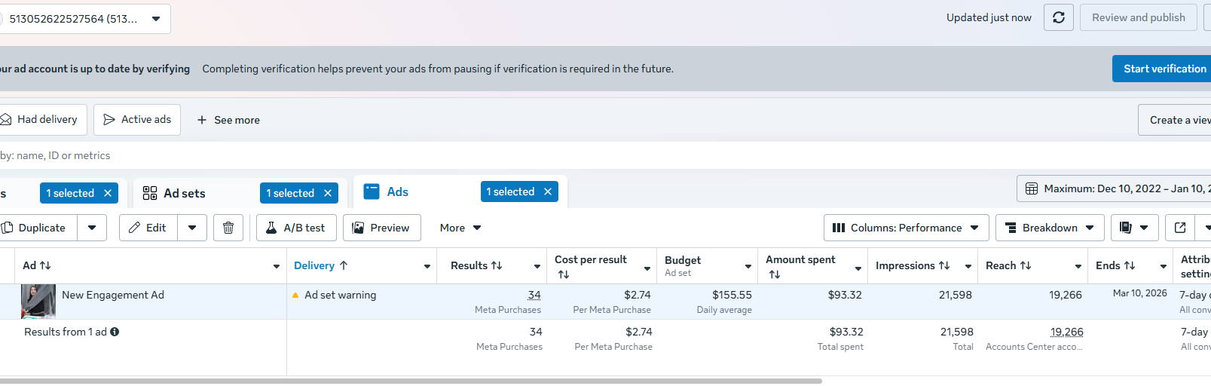Sort by Results column arrows
This screenshot has height=386, width=1211.
point(497,265)
